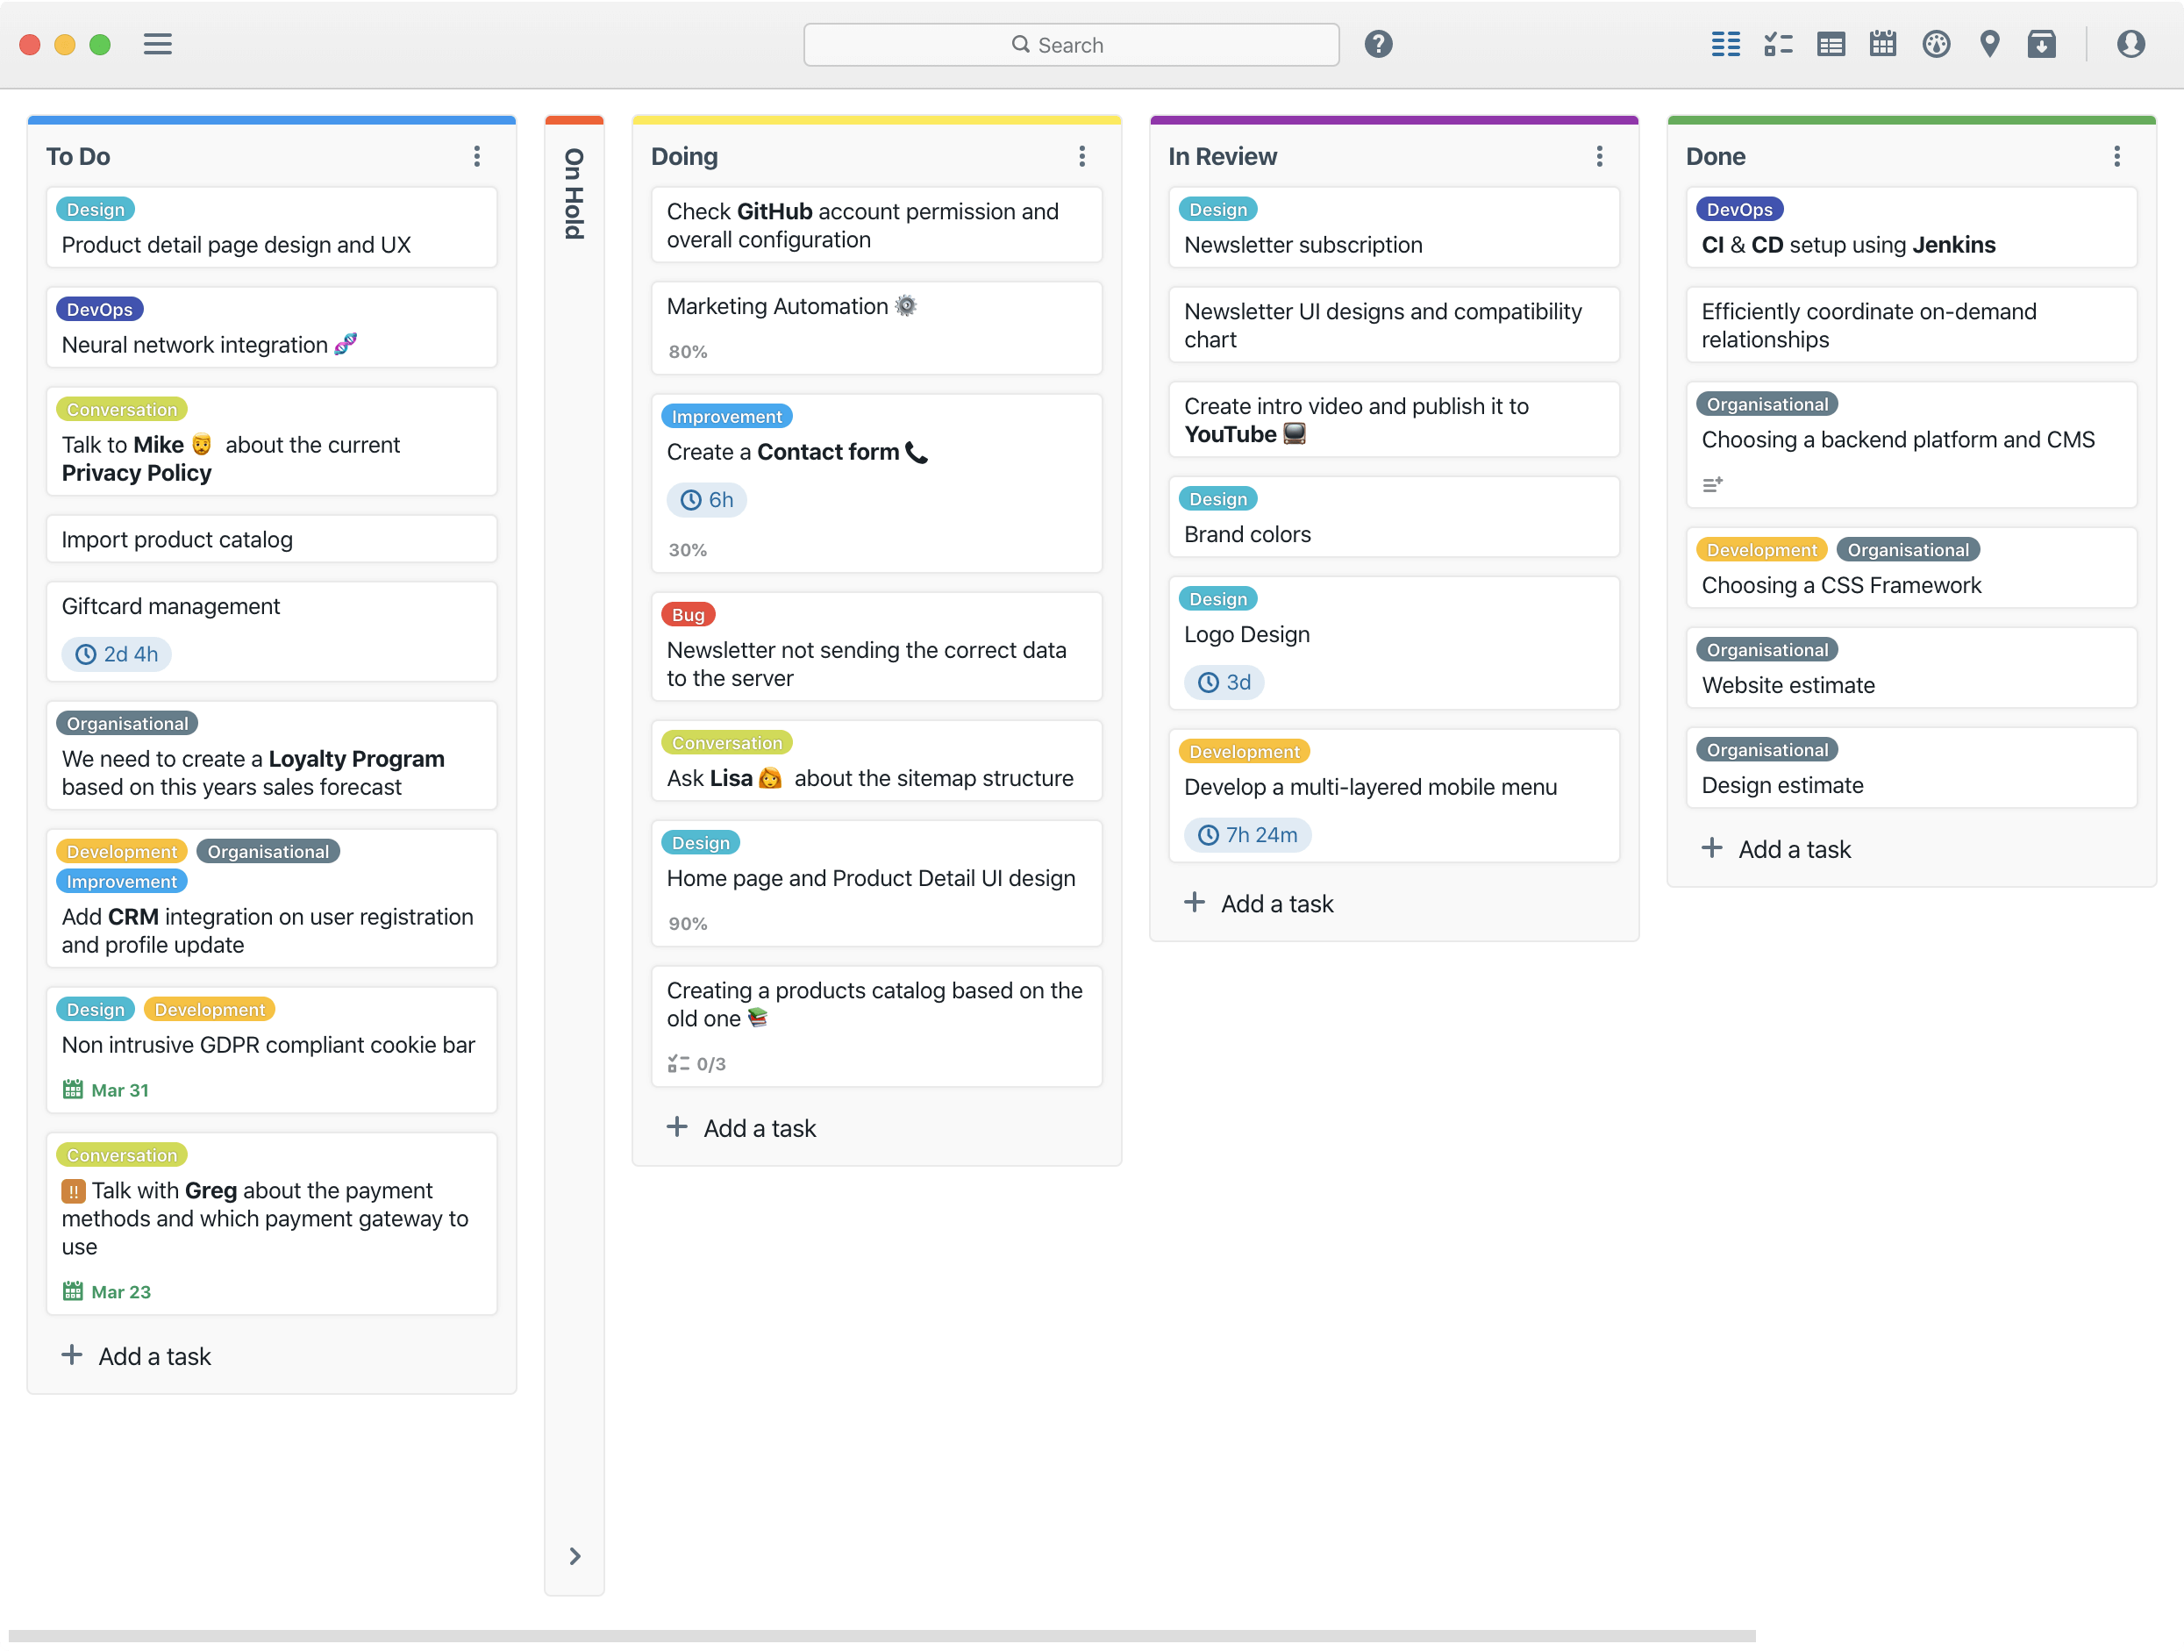
Task: Switch to checklist view icon
Action: click(1778, 45)
